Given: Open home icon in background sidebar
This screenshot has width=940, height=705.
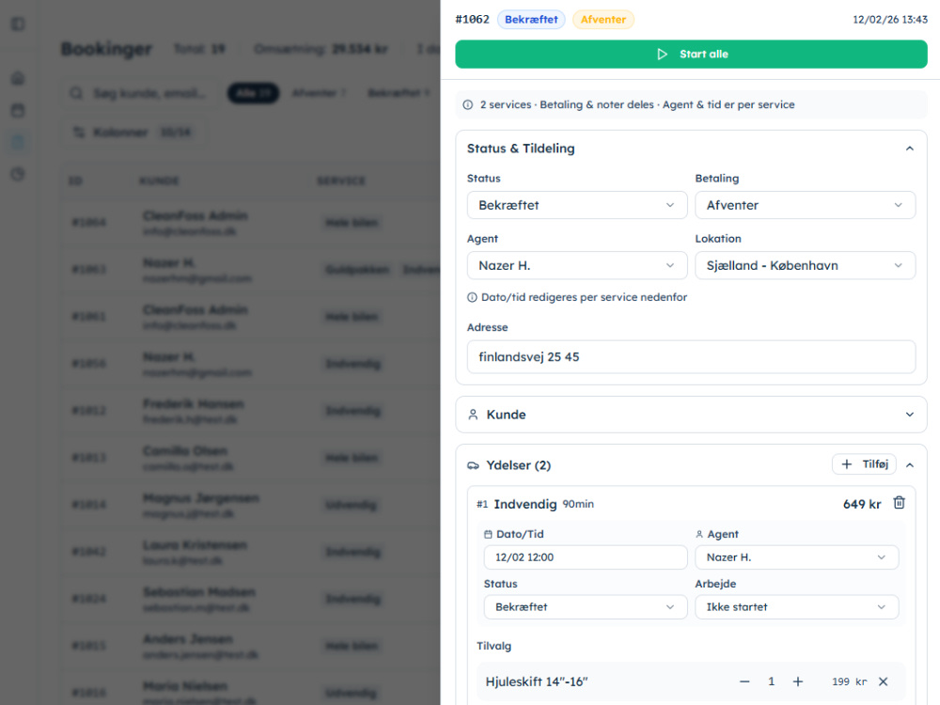Looking at the screenshot, I should tap(18, 78).
